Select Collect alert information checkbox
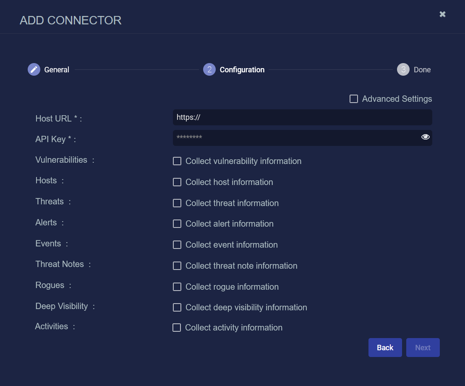Screen dimensions: 465x386 pyautogui.click(x=177, y=224)
